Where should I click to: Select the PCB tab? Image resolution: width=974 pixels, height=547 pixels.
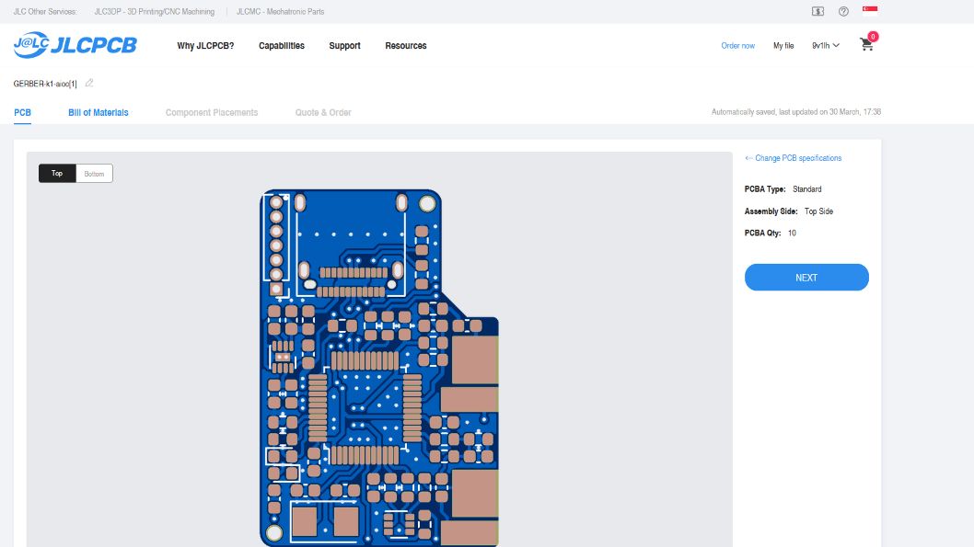coord(22,112)
